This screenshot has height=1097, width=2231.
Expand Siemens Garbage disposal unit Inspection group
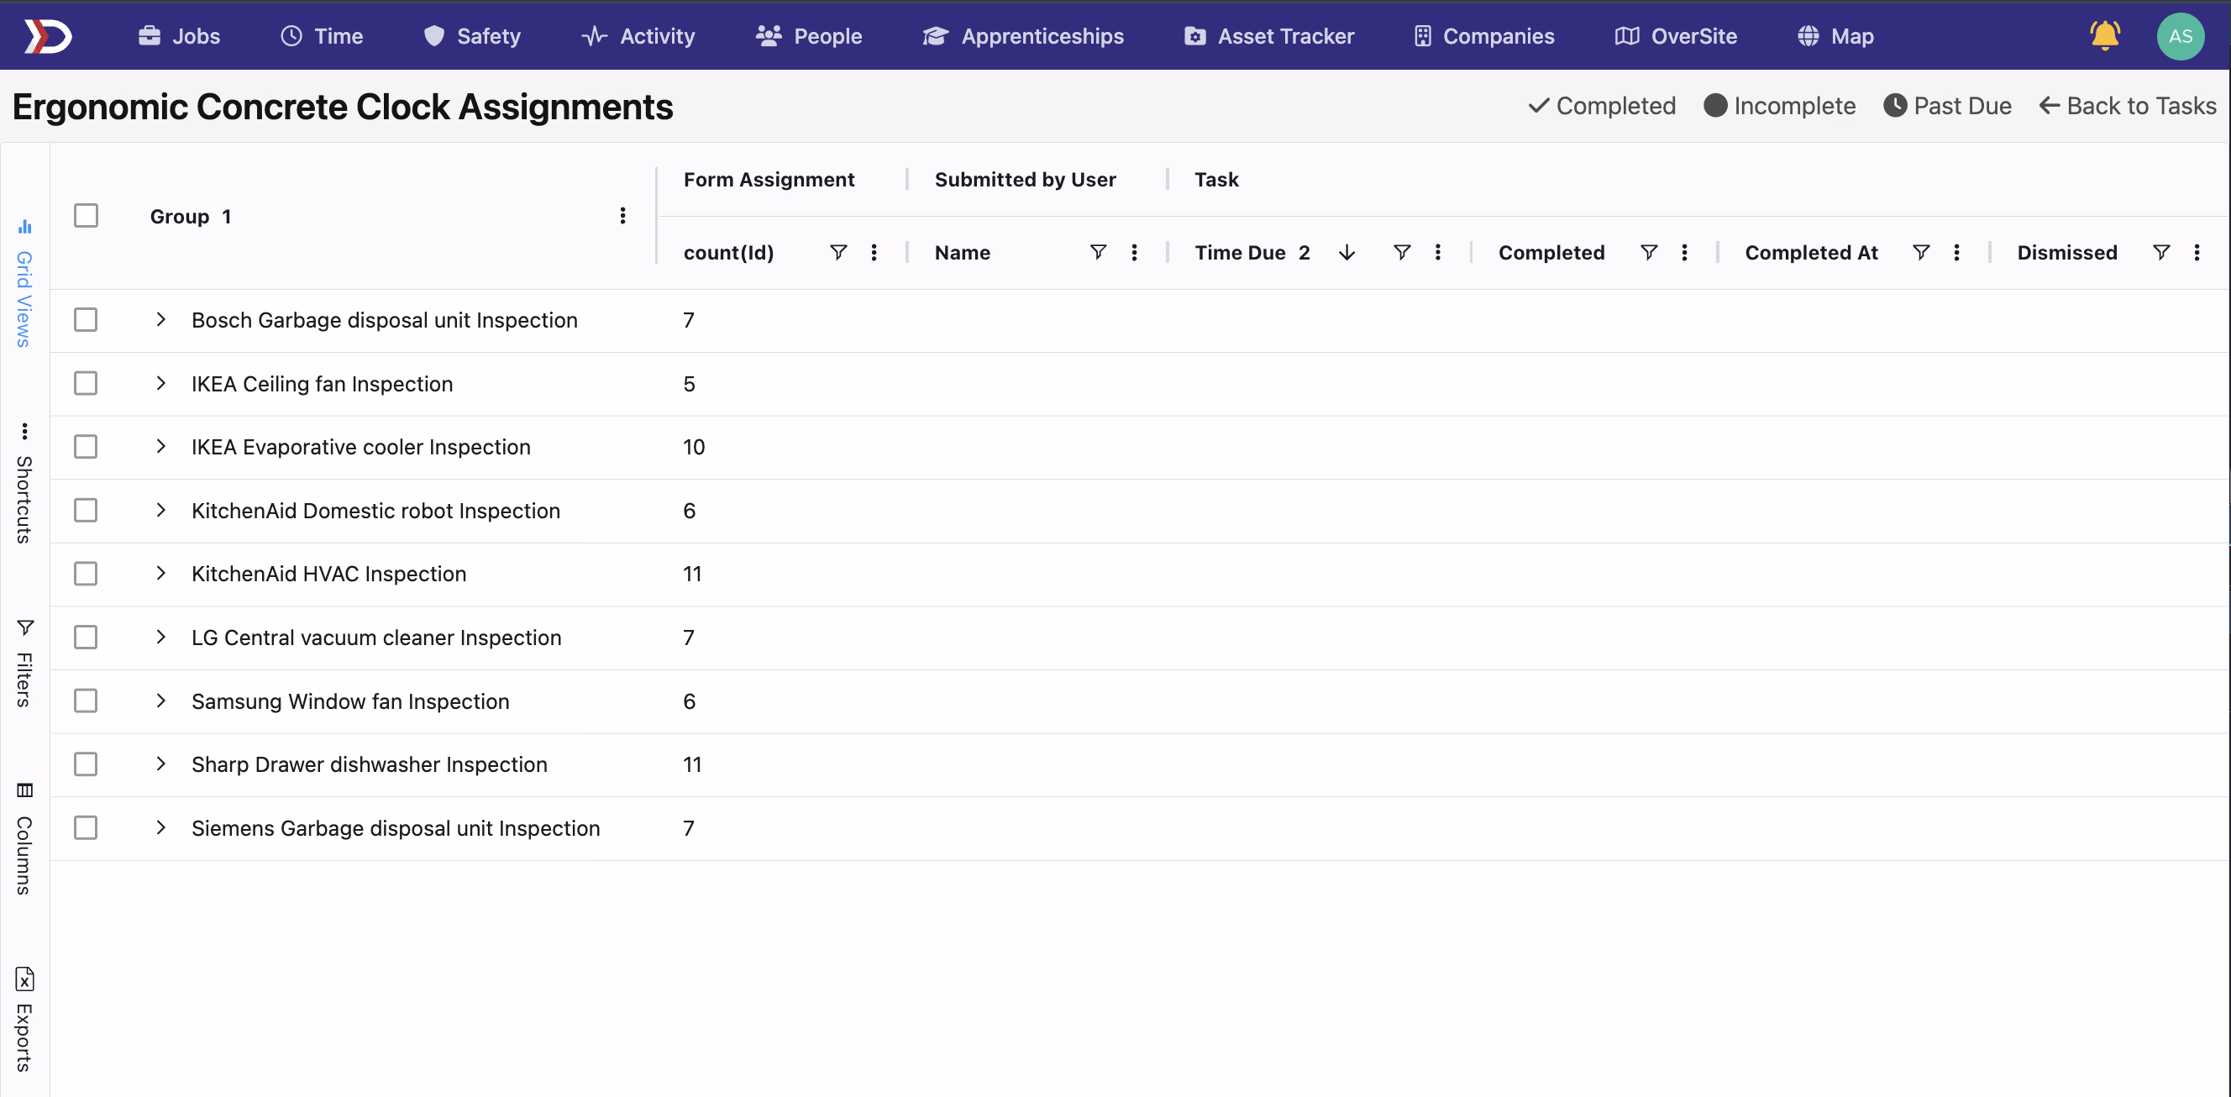160,827
